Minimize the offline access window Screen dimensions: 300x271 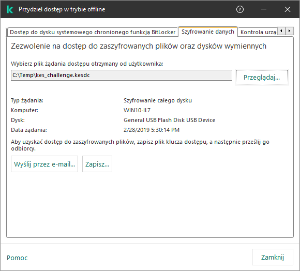click(264, 9)
